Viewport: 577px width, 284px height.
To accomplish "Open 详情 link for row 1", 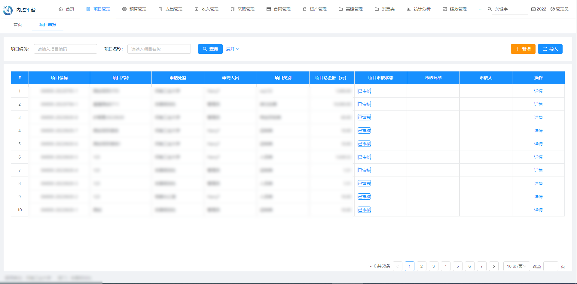I will tap(538, 91).
